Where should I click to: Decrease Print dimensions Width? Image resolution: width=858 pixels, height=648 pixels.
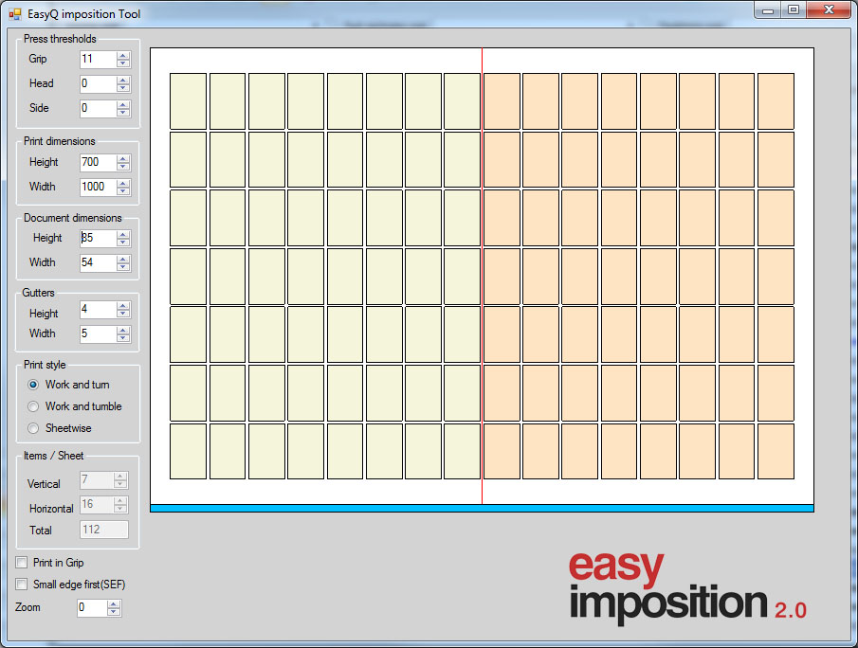[123, 191]
